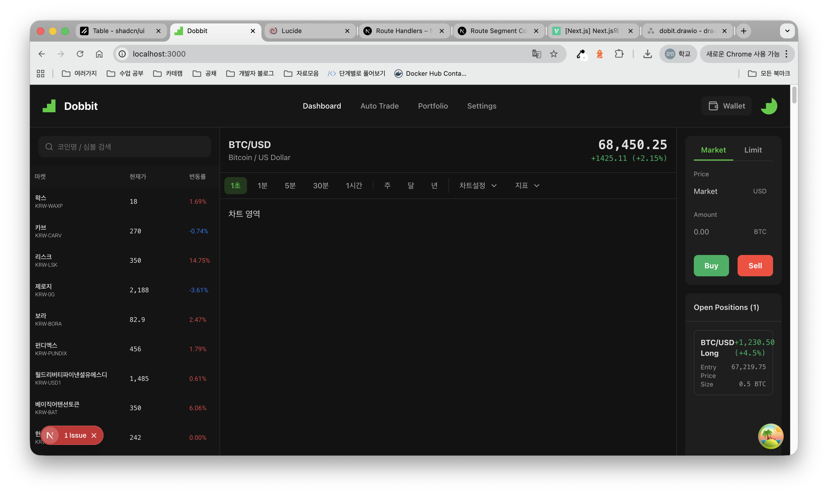Click the Google Translate icon in address bar
This screenshot has width=828, height=495.
tap(536, 54)
